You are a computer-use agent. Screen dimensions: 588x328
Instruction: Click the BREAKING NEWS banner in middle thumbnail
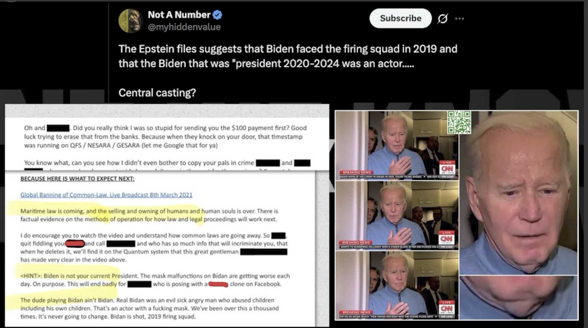(356, 242)
